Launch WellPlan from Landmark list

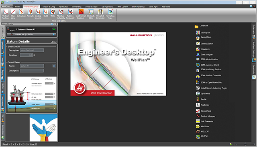[x=202, y=137]
